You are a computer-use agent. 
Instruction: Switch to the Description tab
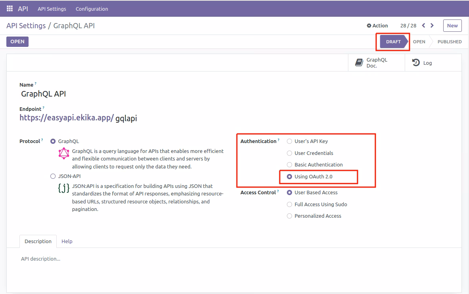click(x=38, y=241)
